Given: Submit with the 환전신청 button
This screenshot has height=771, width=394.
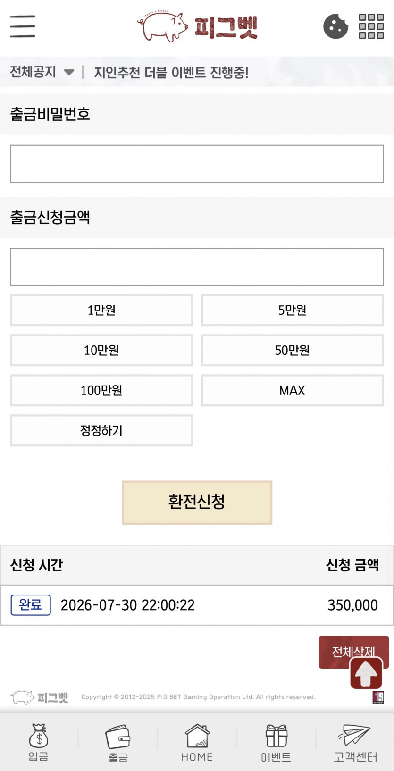Looking at the screenshot, I should click(x=197, y=503).
